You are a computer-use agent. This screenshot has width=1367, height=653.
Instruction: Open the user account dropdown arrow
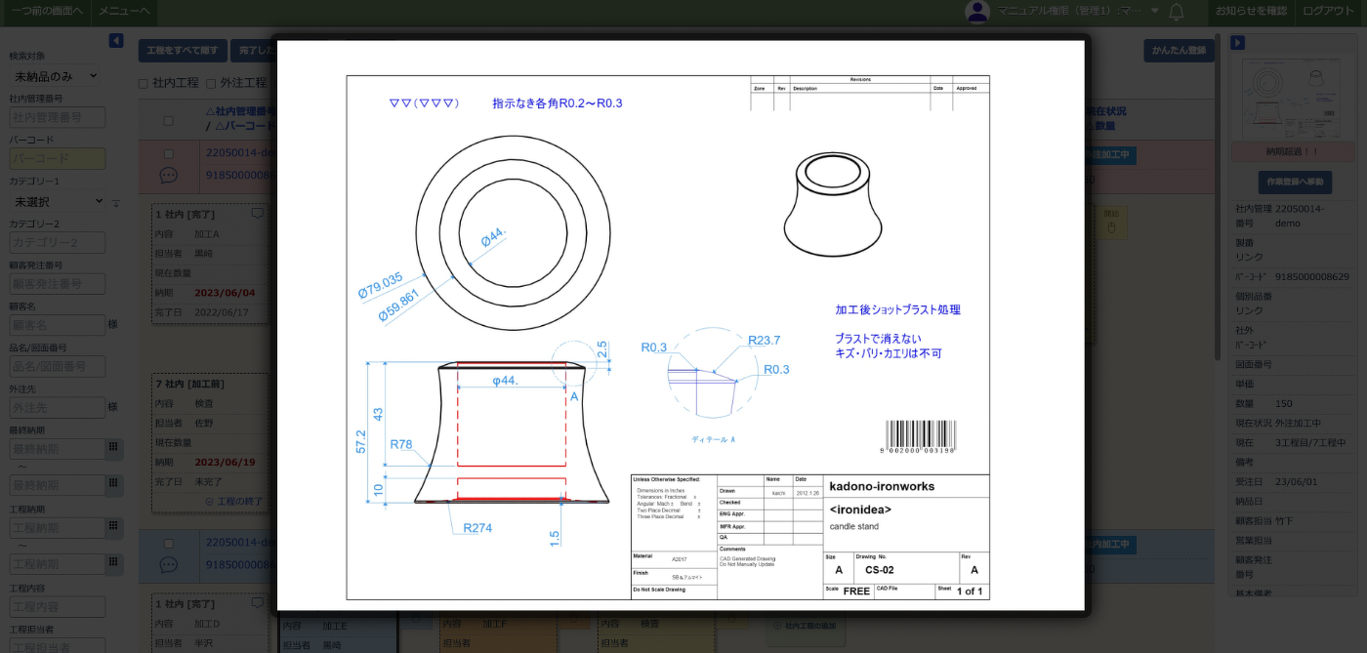tap(1155, 12)
